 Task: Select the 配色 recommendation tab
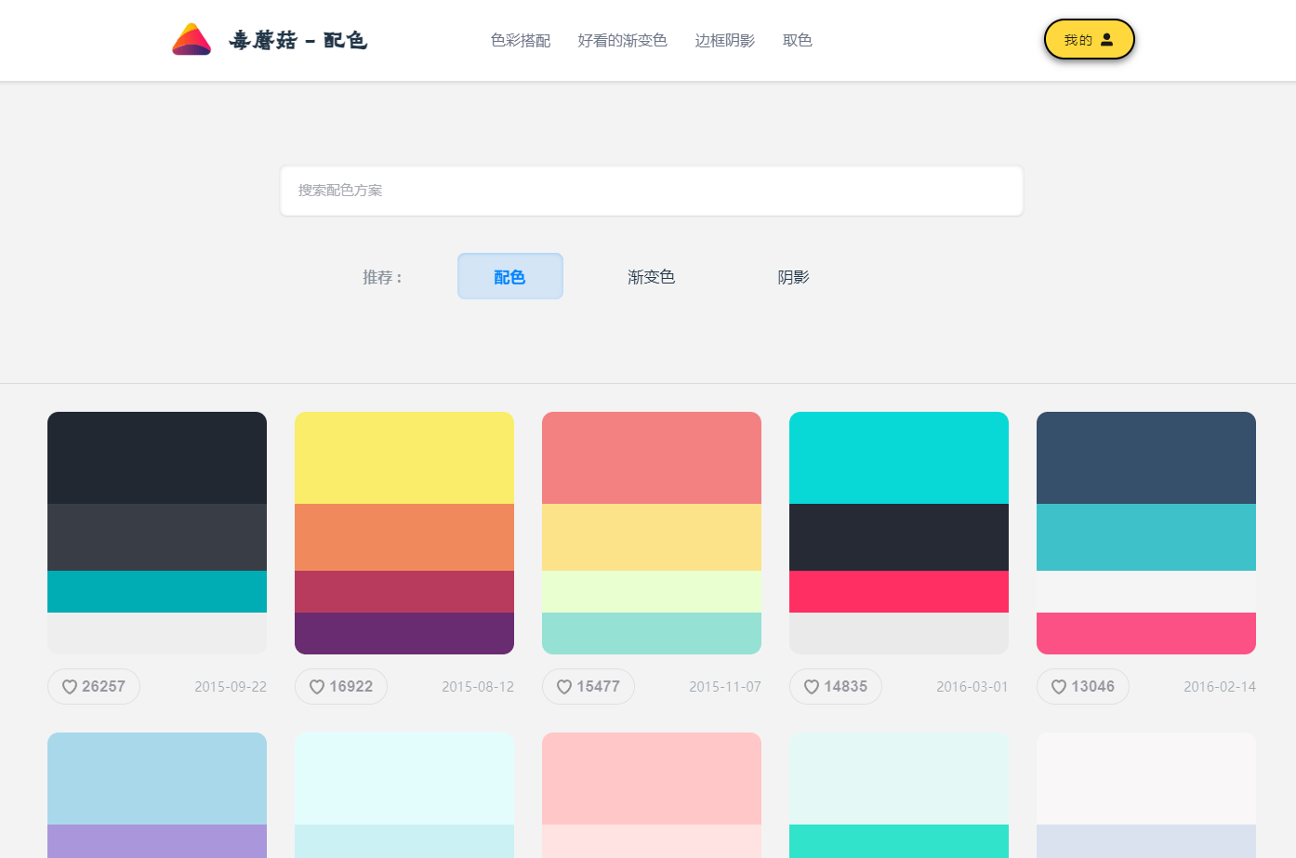[509, 277]
